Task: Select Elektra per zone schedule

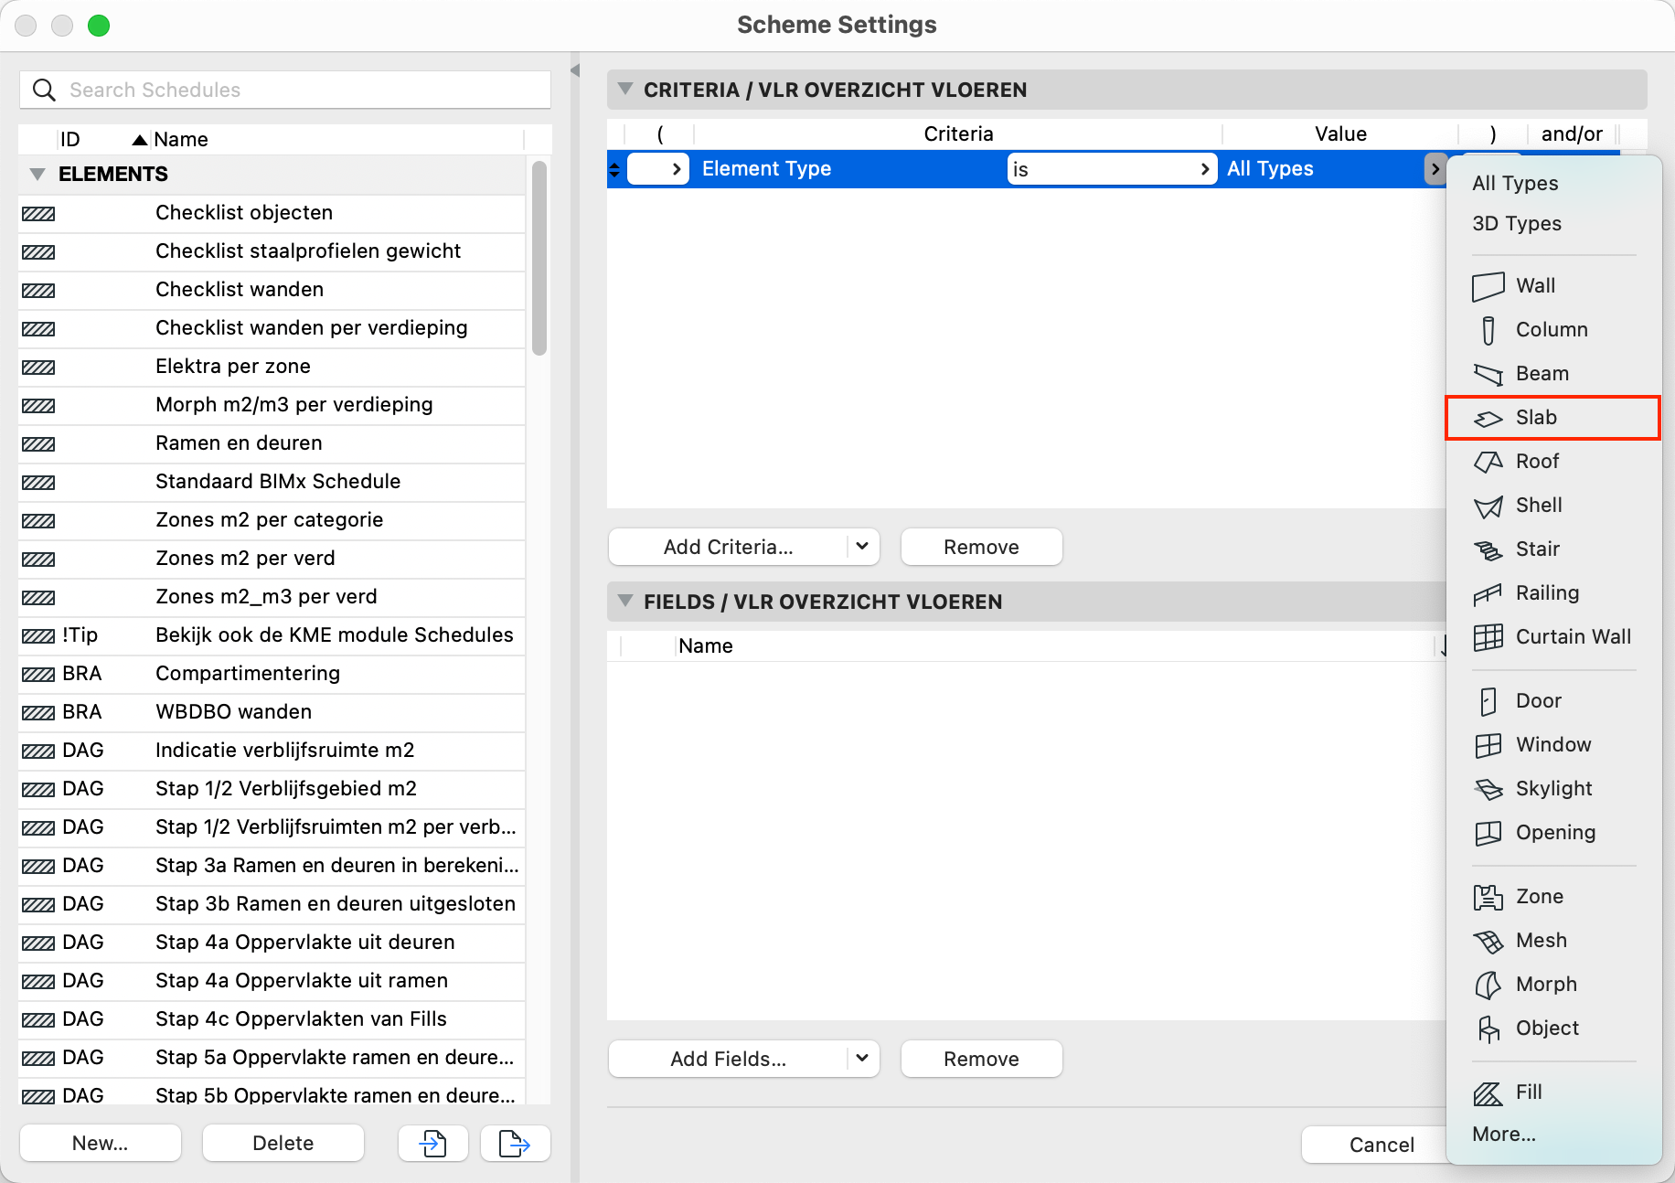Action: 272,367
